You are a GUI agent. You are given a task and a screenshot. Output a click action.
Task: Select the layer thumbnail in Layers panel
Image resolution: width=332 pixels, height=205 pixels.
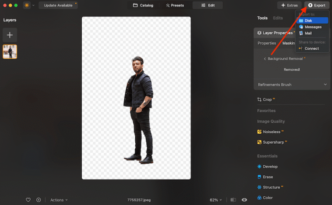coord(10,51)
